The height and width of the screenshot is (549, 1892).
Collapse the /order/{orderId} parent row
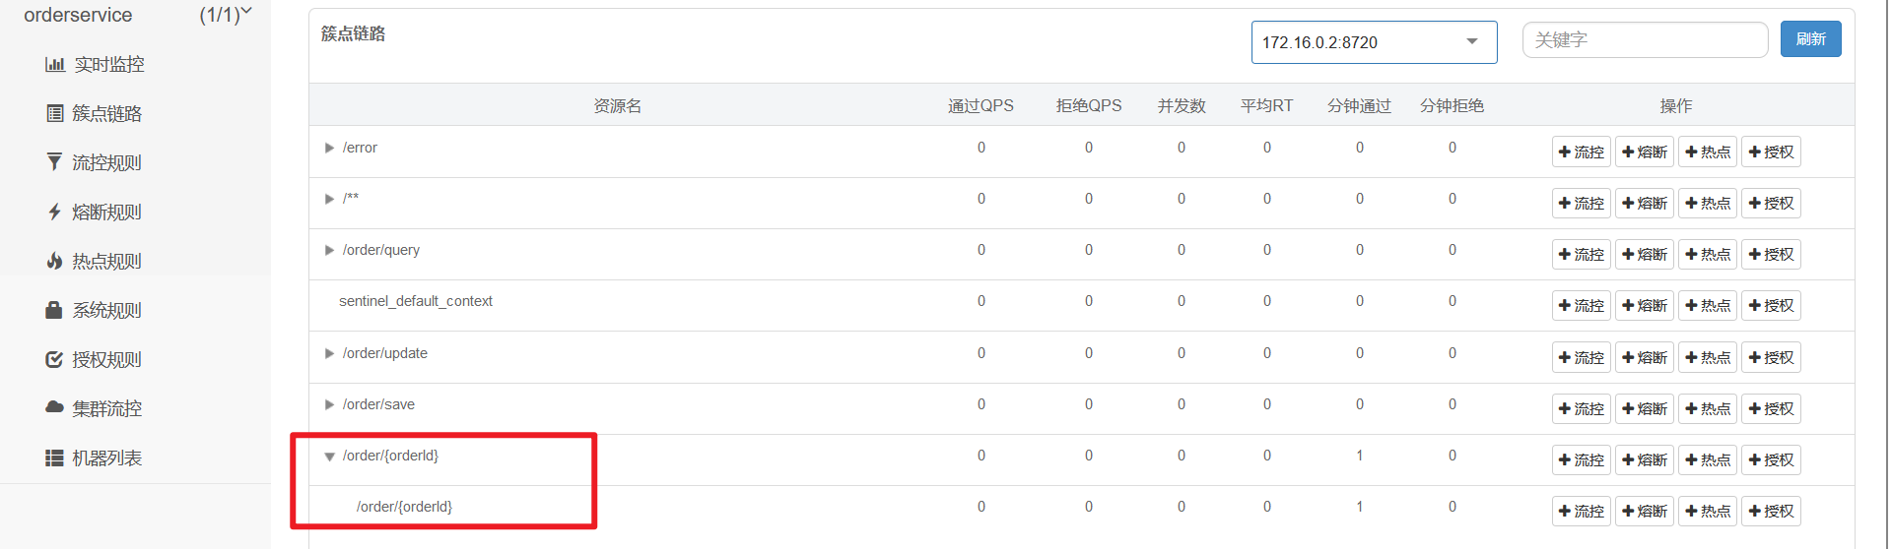[330, 457]
